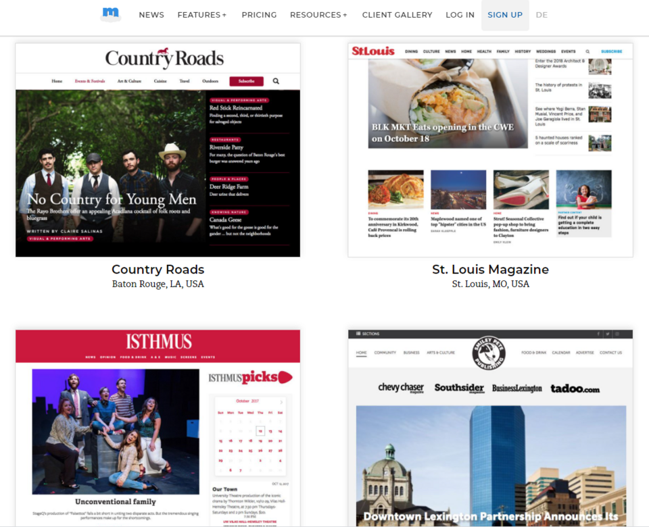This screenshot has width=649, height=527.
Task: Click the LOG IN link
Action: pyautogui.click(x=460, y=15)
